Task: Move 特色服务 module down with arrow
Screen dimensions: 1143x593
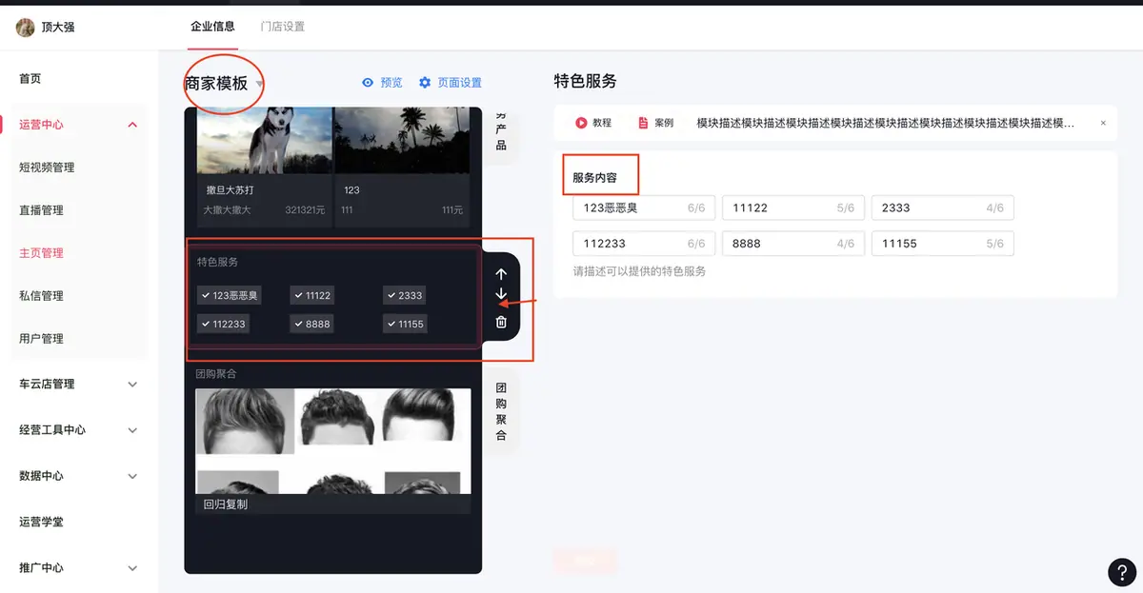Action: point(501,294)
